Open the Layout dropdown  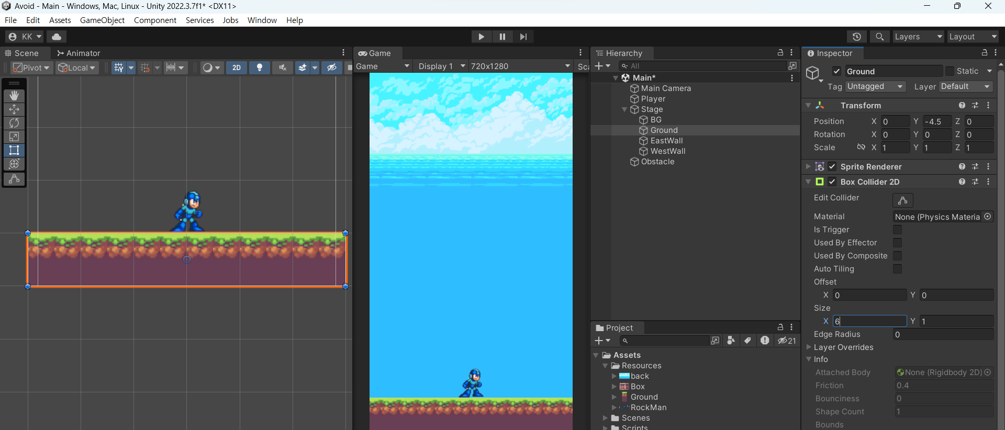pos(973,37)
